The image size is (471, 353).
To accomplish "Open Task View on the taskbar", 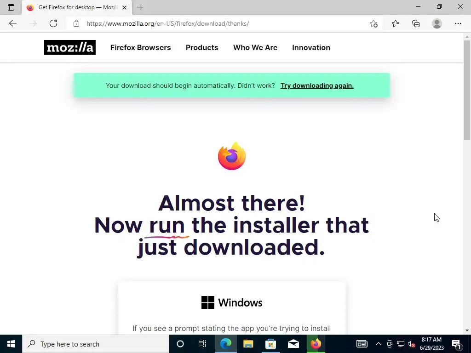I will (202, 344).
